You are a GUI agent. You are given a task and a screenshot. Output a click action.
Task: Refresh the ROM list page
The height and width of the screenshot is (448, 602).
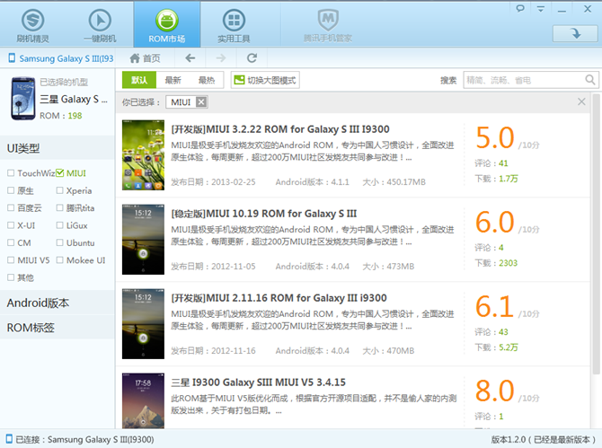point(252,58)
